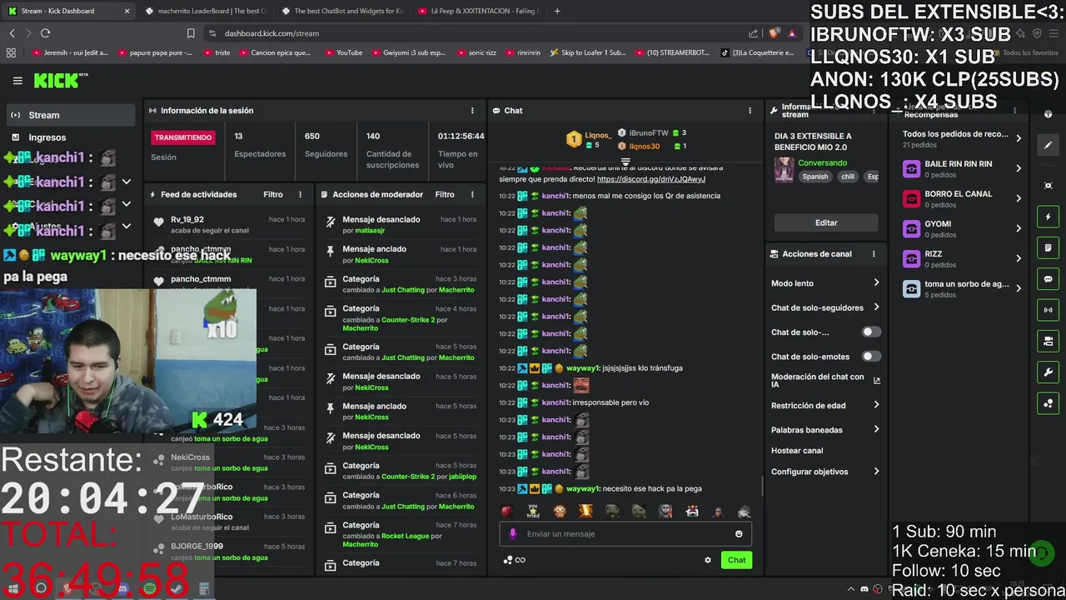Click the lightning bolt quick actions icon
The image size is (1066, 600).
coord(1049,217)
